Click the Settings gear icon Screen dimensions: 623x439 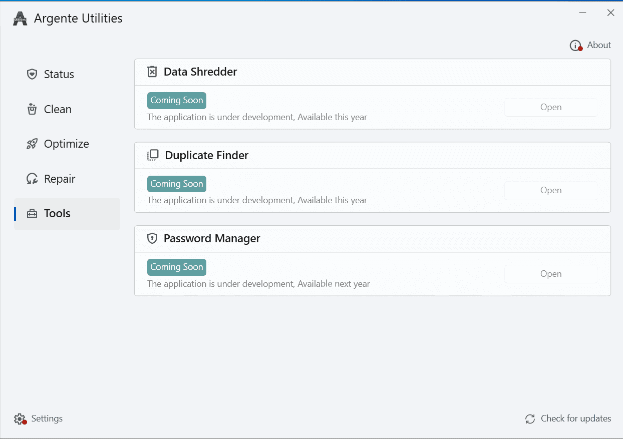(x=20, y=419)
